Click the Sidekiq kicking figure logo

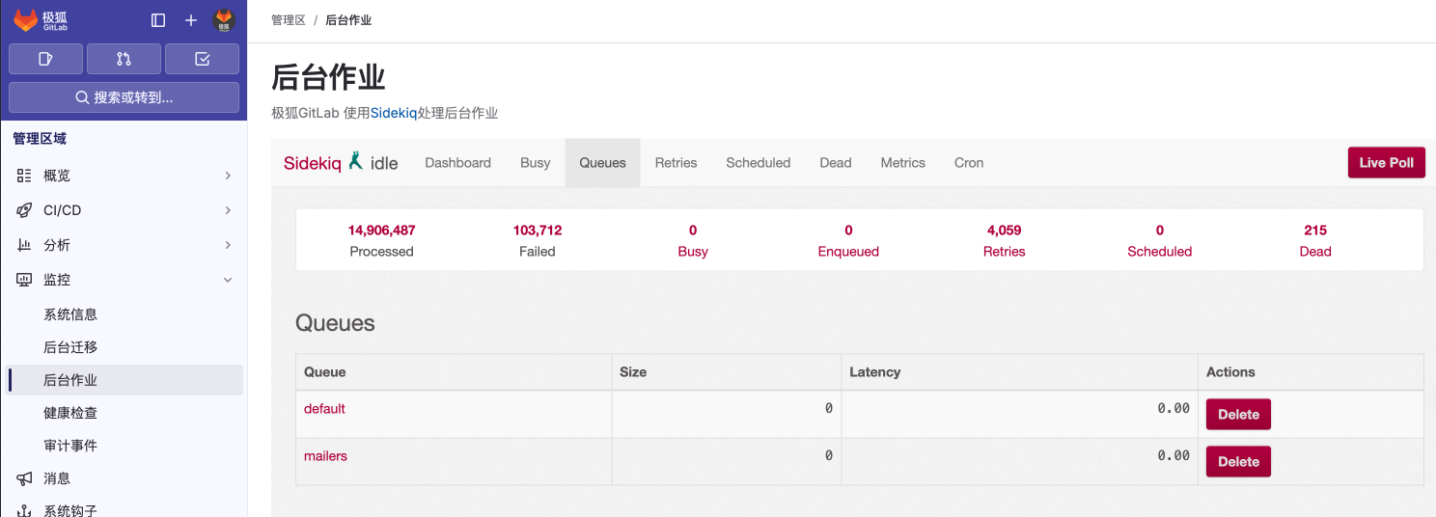[356, 161]
